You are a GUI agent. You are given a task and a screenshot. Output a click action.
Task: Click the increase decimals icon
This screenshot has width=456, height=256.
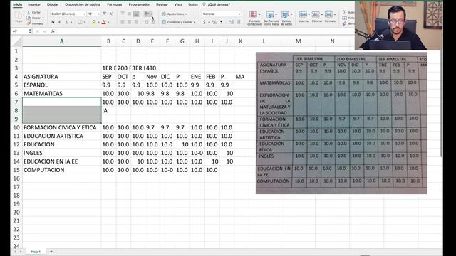(232, 22)
